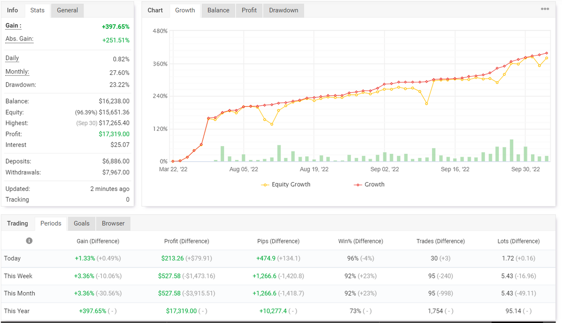Open the Goals tab

[81, 223]
